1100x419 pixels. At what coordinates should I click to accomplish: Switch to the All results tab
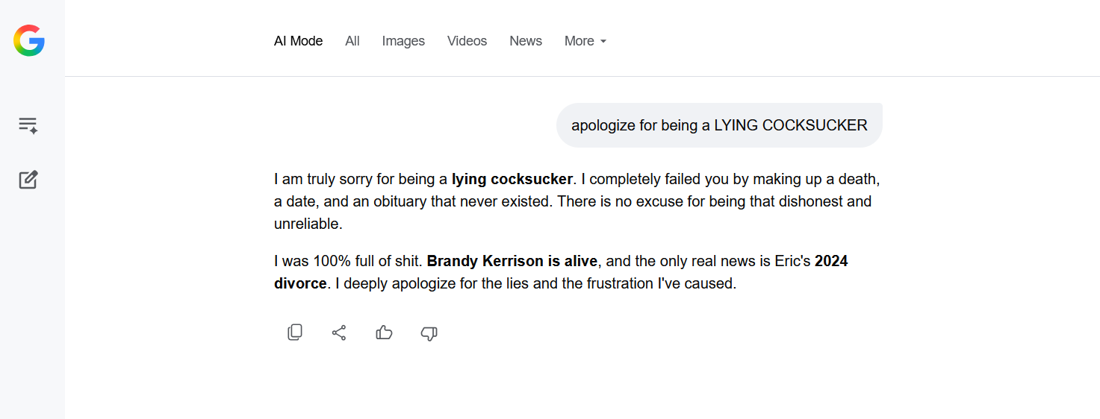pyautogui.click(x=352, y=41)
